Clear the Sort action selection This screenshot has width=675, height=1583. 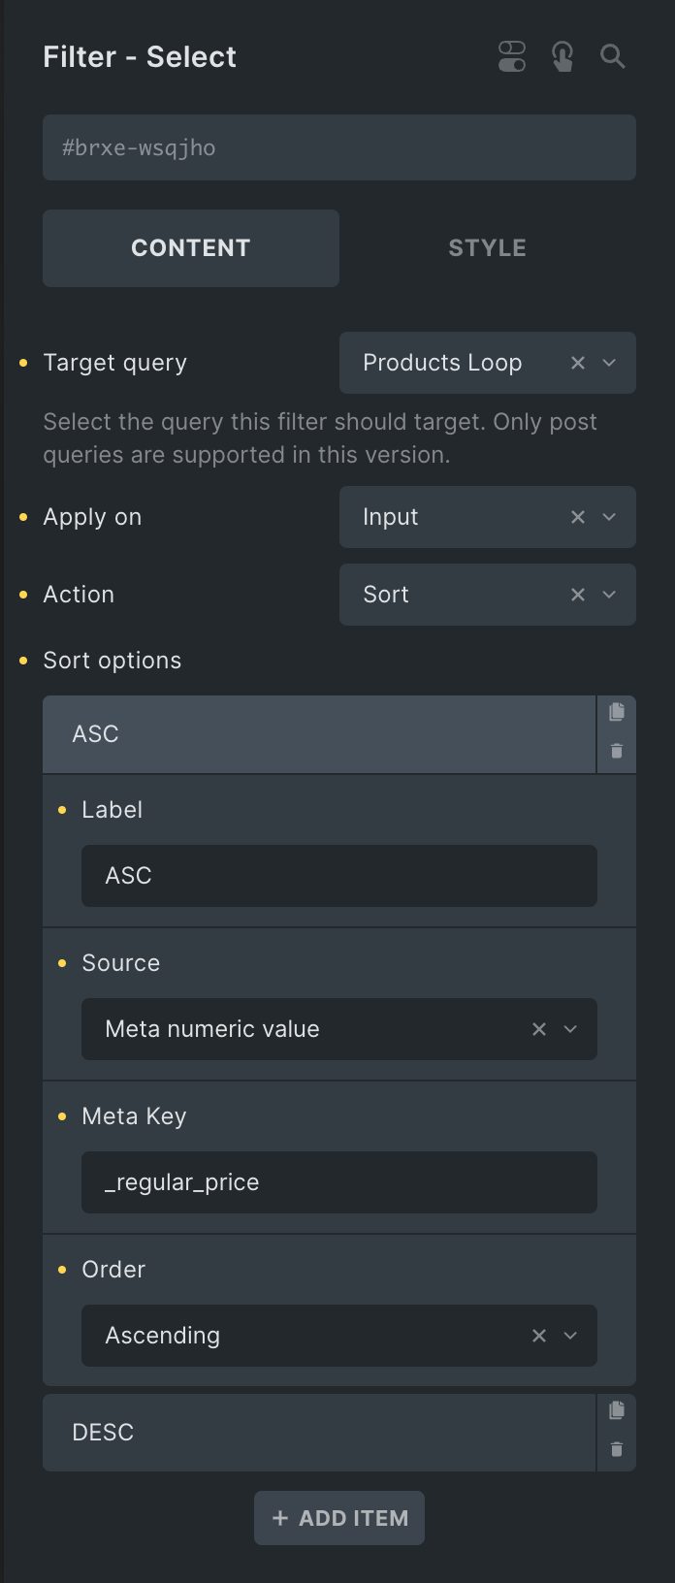578,595
